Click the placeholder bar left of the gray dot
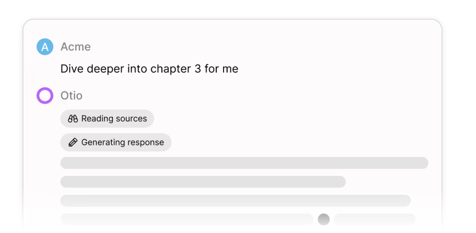Image resolution: width=476 pixels, height=233 pixels. pos(186,220)
